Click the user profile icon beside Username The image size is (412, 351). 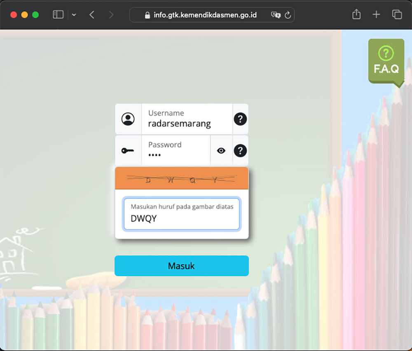128,119
